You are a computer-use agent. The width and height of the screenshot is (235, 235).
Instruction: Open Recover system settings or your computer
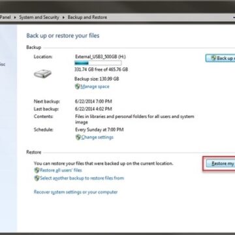pyautogui.click(x=76, y=192)
